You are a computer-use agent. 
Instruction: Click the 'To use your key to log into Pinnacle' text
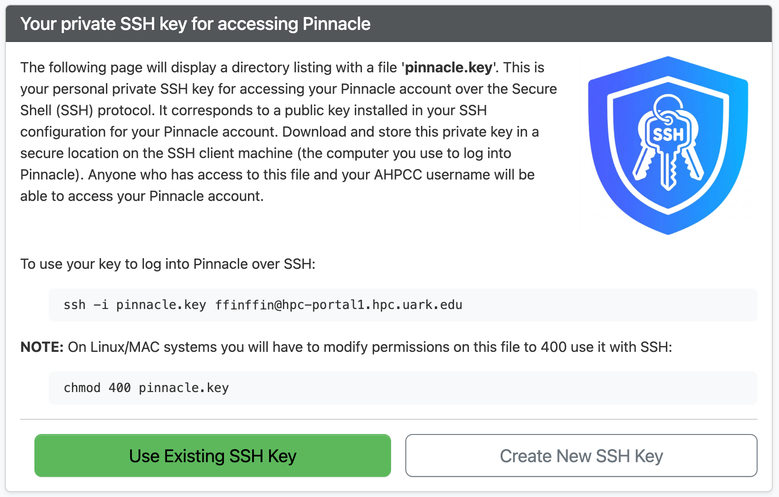pyautogui.click(x=168, y=264)
